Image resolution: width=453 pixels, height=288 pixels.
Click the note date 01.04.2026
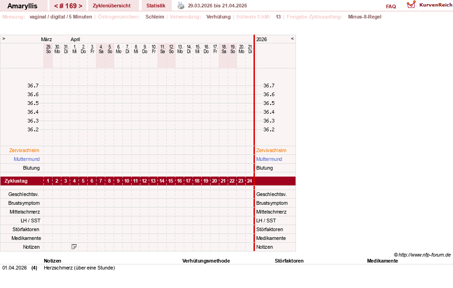click(x=14, y=268)
